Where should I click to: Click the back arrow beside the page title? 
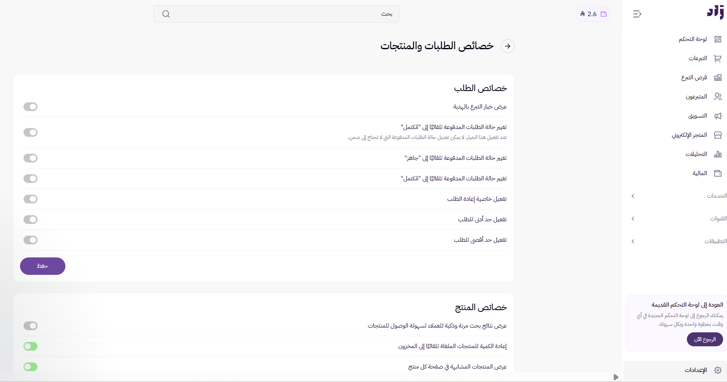coord(508,46)
